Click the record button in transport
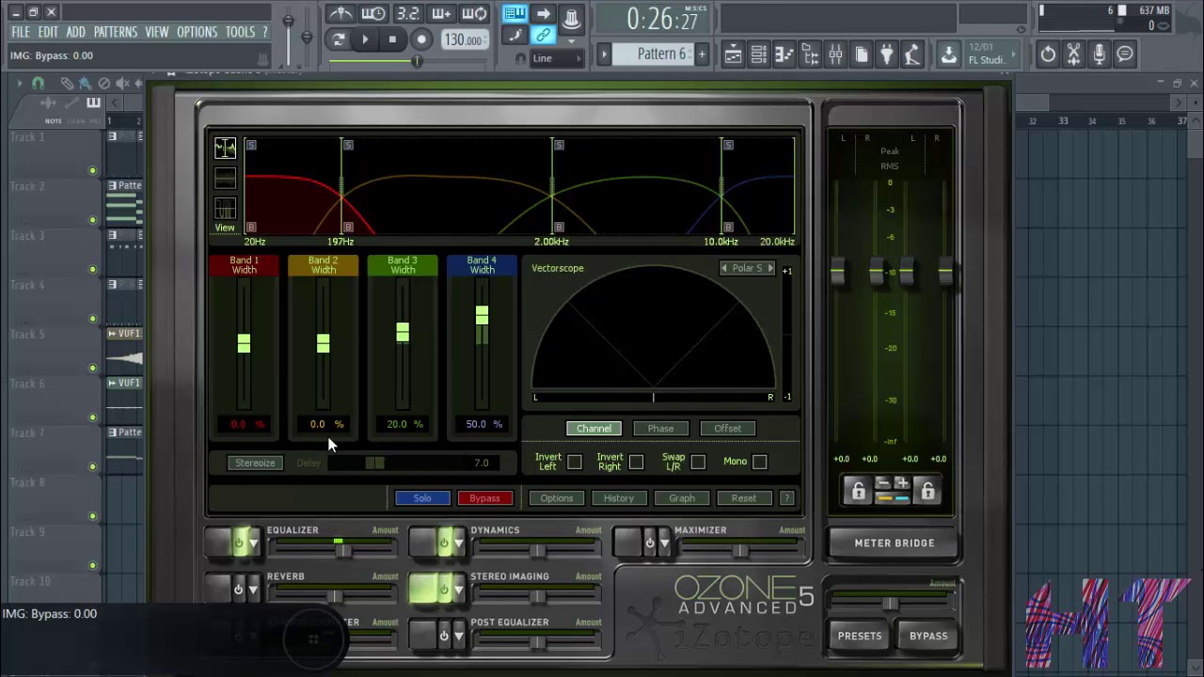This screenshot has width=1204, height=677. coord(421,39)
